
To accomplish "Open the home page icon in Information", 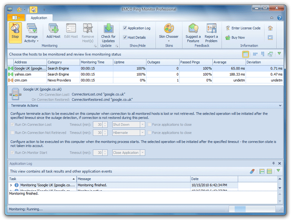I will click(270, 28).
